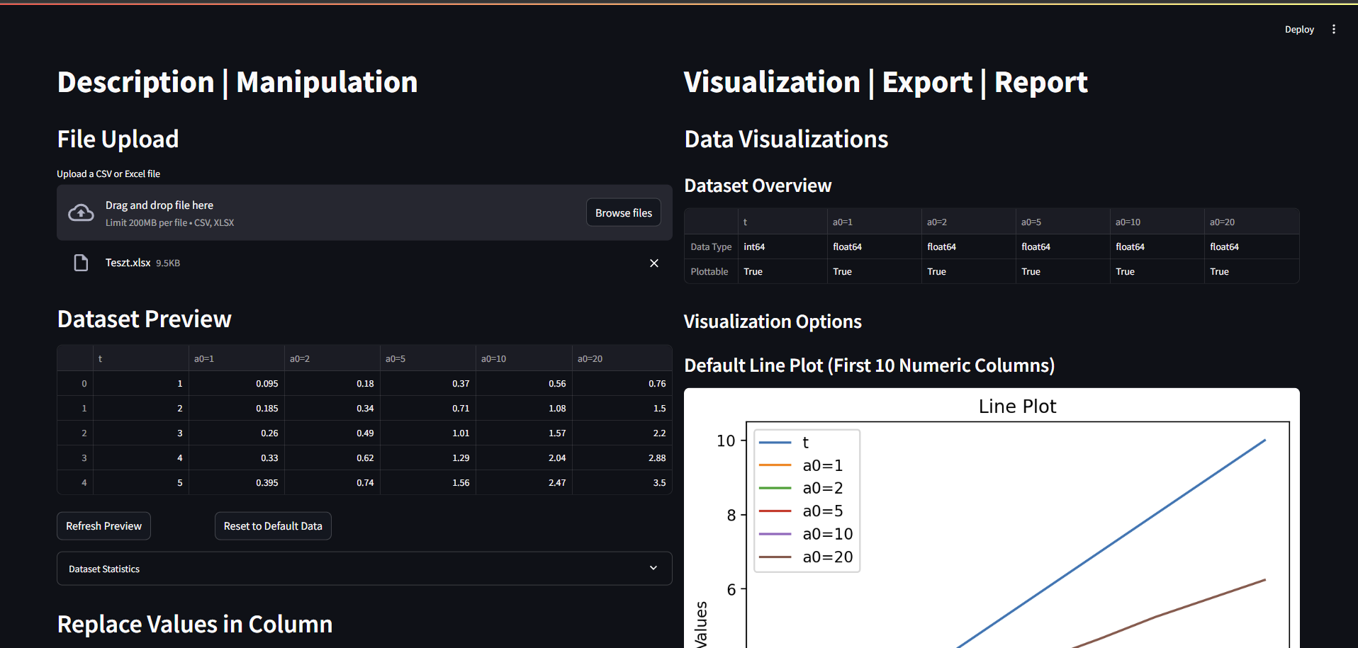Click row index 0 in Dataset Preview

tap(75, 383)
